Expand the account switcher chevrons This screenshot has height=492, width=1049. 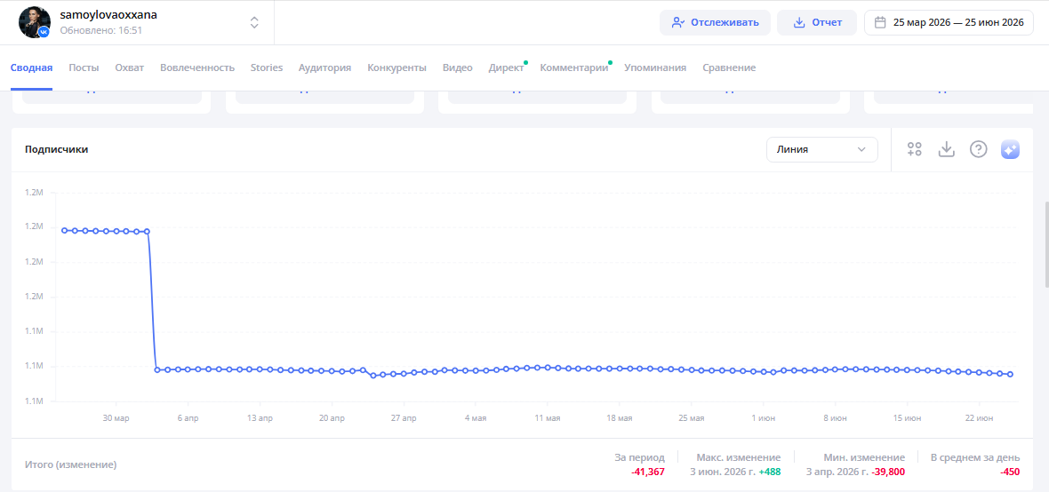point(254,22)
